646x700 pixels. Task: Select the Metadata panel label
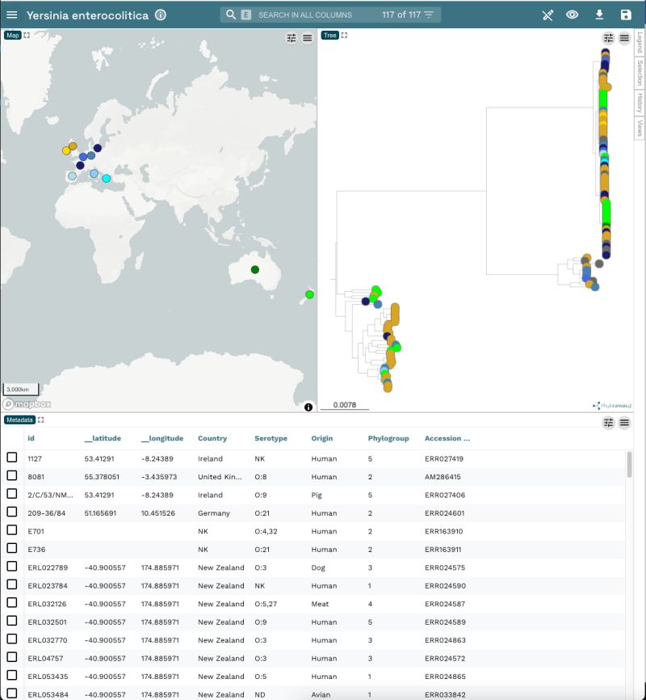coord(19,420)
